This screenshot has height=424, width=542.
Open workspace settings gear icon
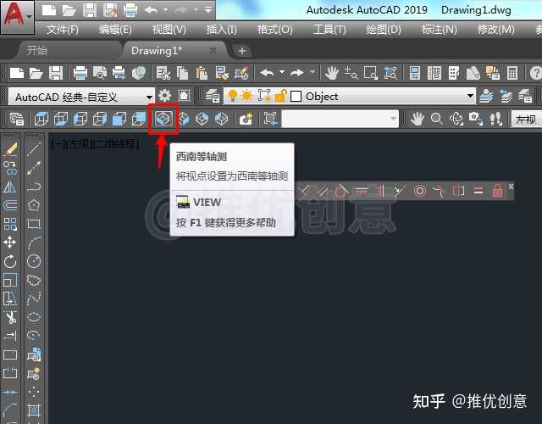164,95
